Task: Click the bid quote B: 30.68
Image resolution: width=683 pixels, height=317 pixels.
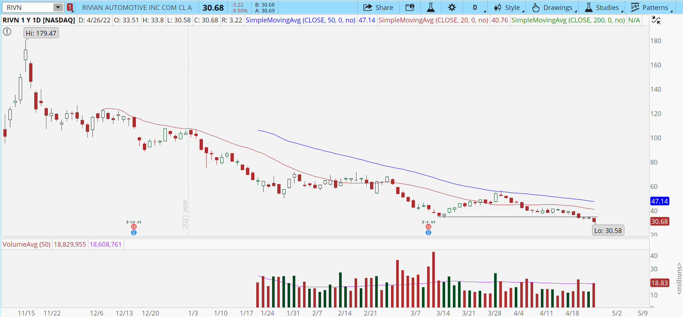Action: click(265, 5)
